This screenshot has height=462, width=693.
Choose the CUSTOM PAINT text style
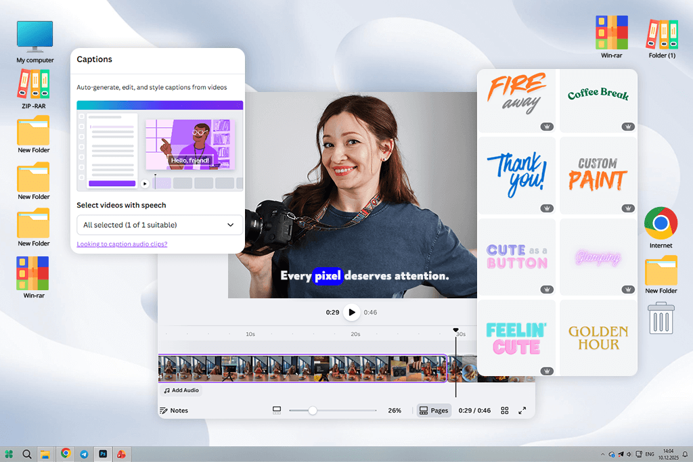pyautogui.click(x=598, y=175)
